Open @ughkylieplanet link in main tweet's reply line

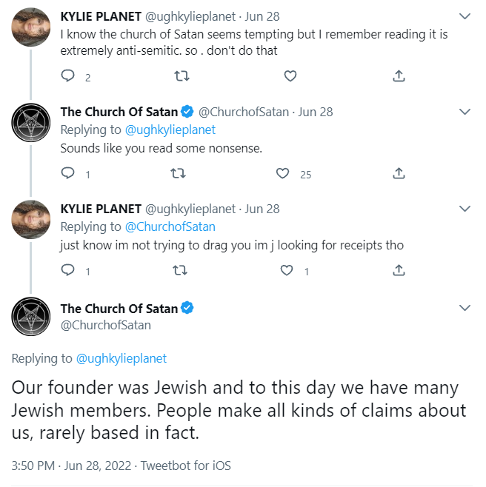(121, 358)
